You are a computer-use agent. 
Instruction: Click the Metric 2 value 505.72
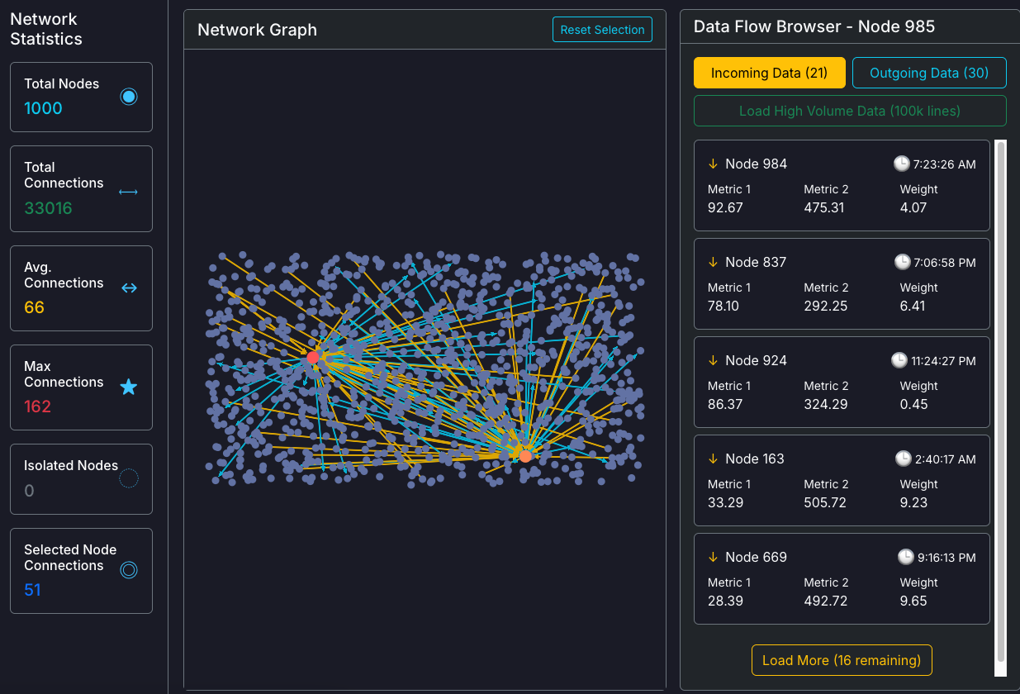click(825, 502)
